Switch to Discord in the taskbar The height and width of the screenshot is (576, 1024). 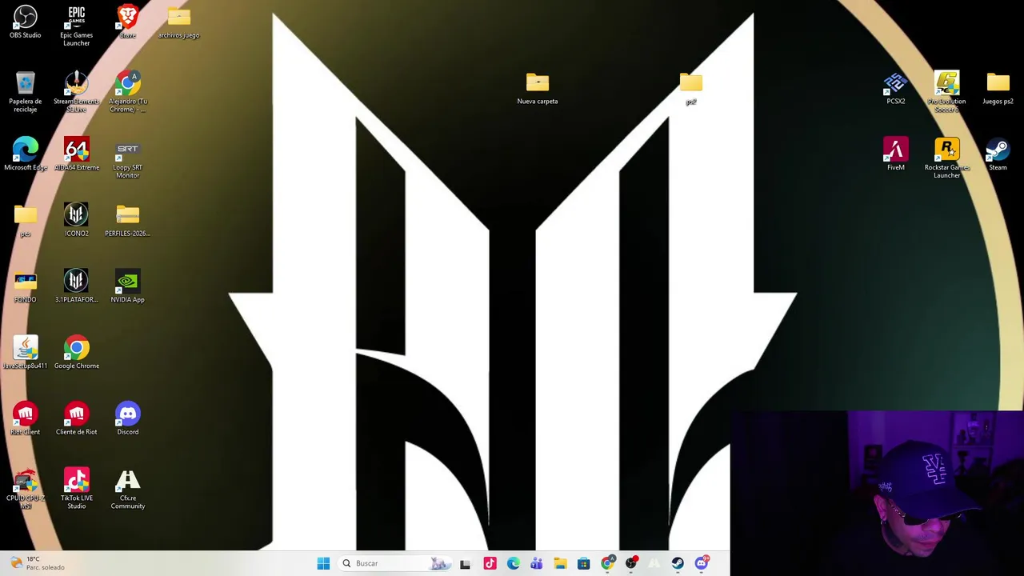tap(702, 563)
